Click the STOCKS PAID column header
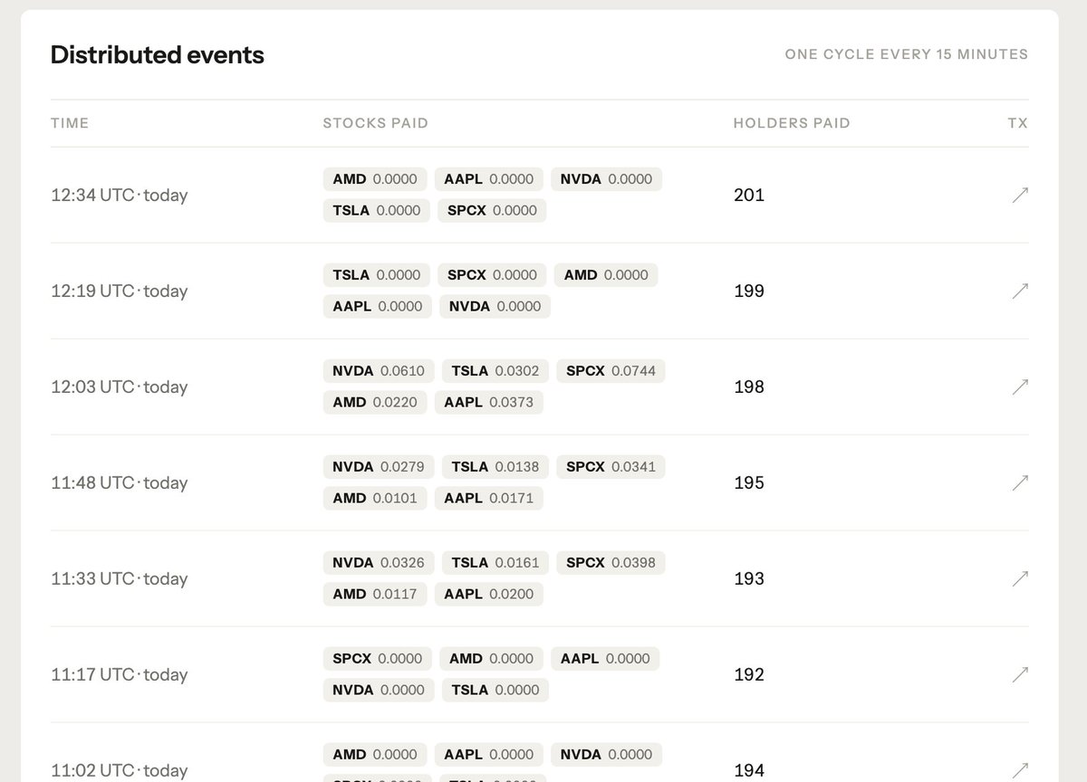The image size is (1087, 782). pos(376,123)
